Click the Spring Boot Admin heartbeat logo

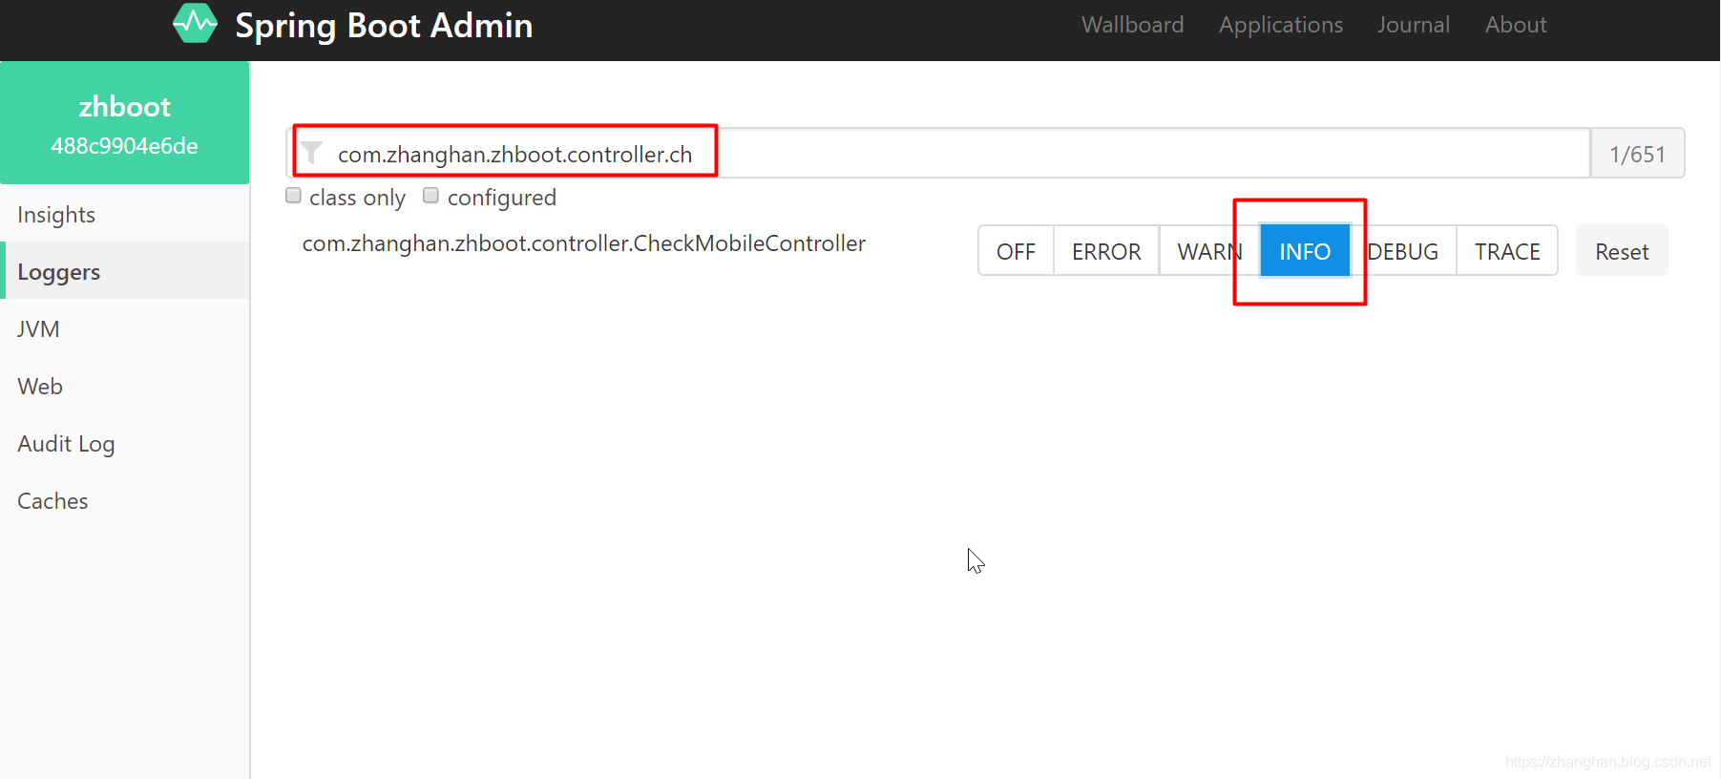pos(196,24)
